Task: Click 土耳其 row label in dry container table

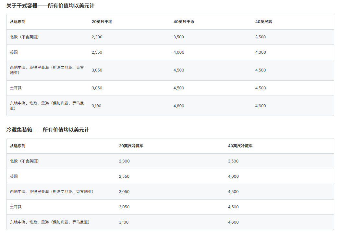Action: tap(16, 88)
